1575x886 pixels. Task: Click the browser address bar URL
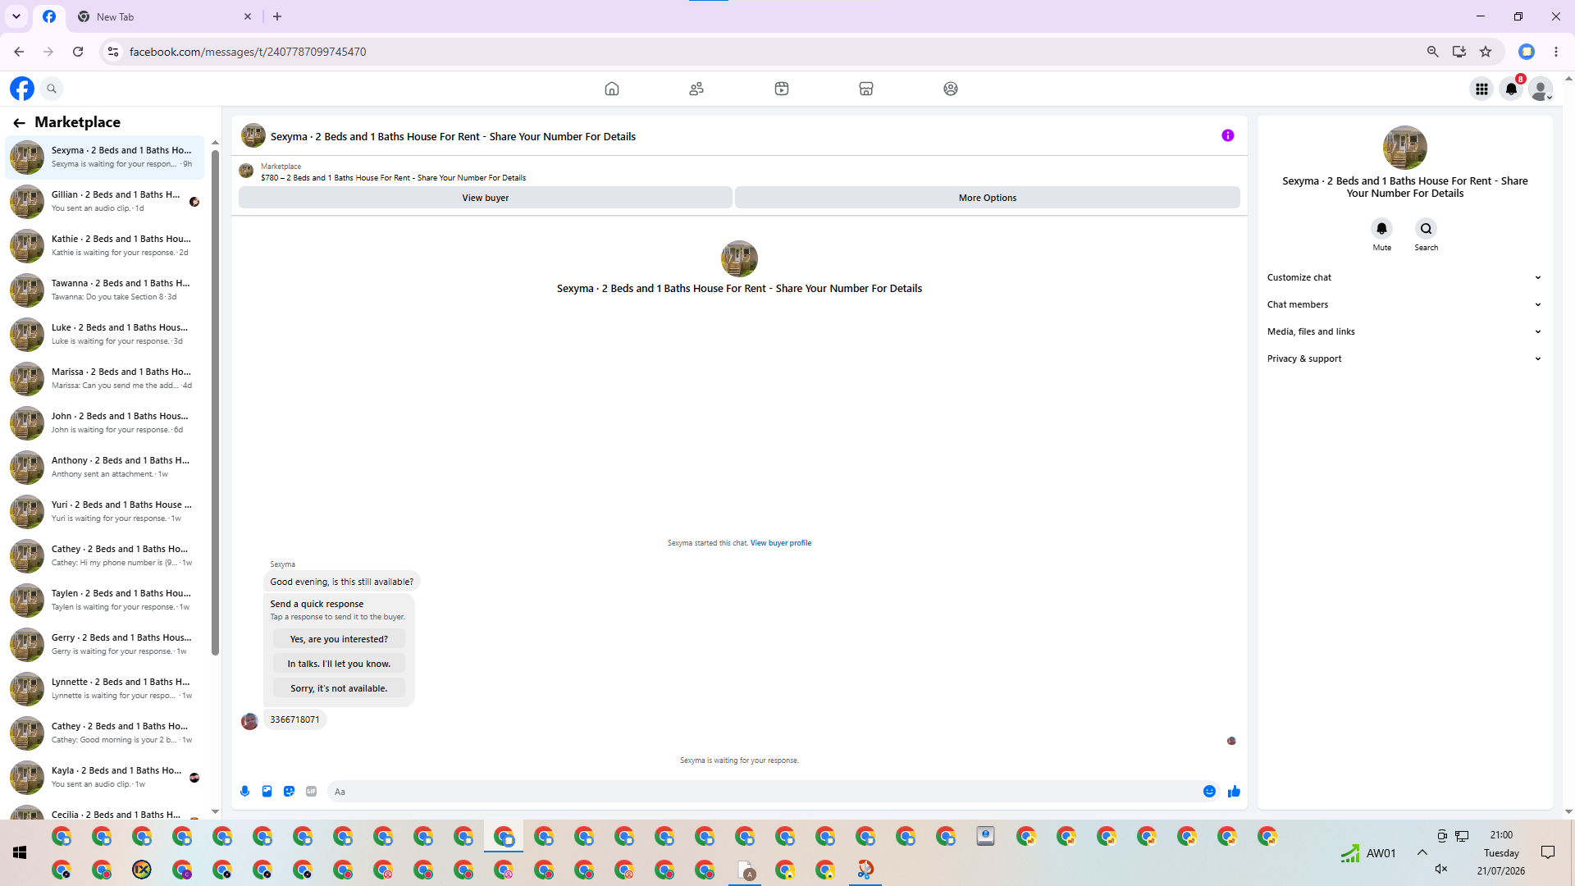pos(248,52)
